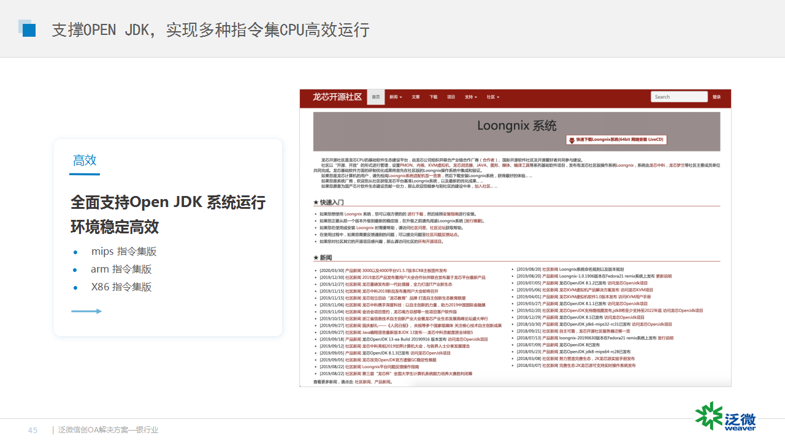Image resolution: width=785 pixels, height=441 pixels.
Task: Open the 加入社区 link
Action: coord(483,186)
